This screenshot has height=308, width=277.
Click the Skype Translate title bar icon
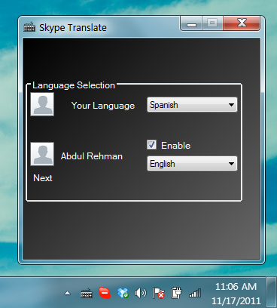29,27
